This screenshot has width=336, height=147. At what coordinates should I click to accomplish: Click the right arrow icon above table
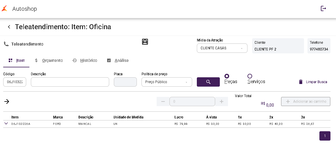[x=7, y=101]
